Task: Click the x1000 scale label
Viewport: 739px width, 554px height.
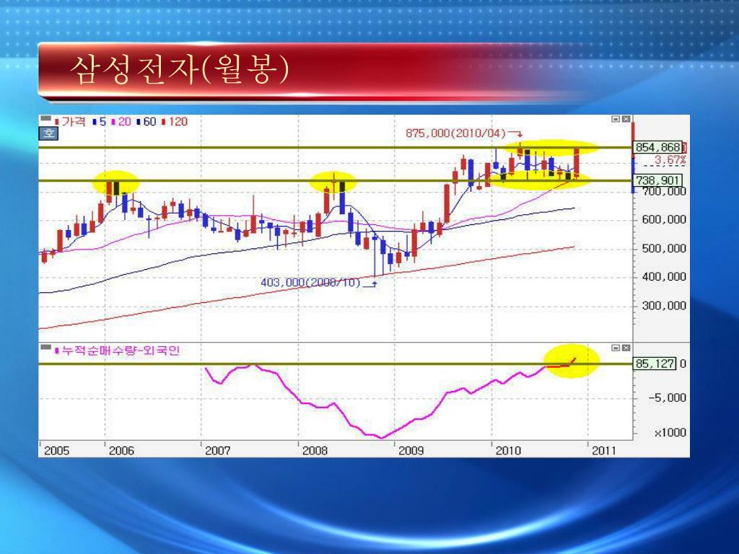Action: [x=670, y=433]
